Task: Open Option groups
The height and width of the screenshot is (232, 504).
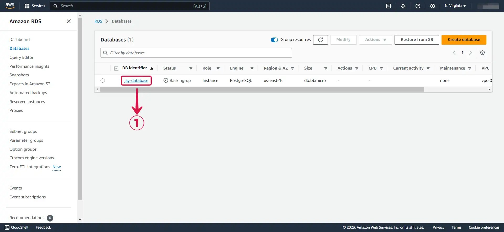Action: pos(23,149)
